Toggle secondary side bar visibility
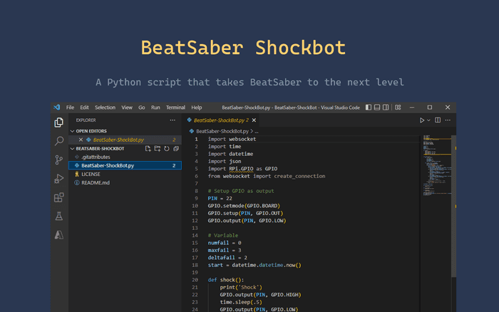Image resolution: width=499 pixels, height=312 pixels. click(x=386, y=107)
